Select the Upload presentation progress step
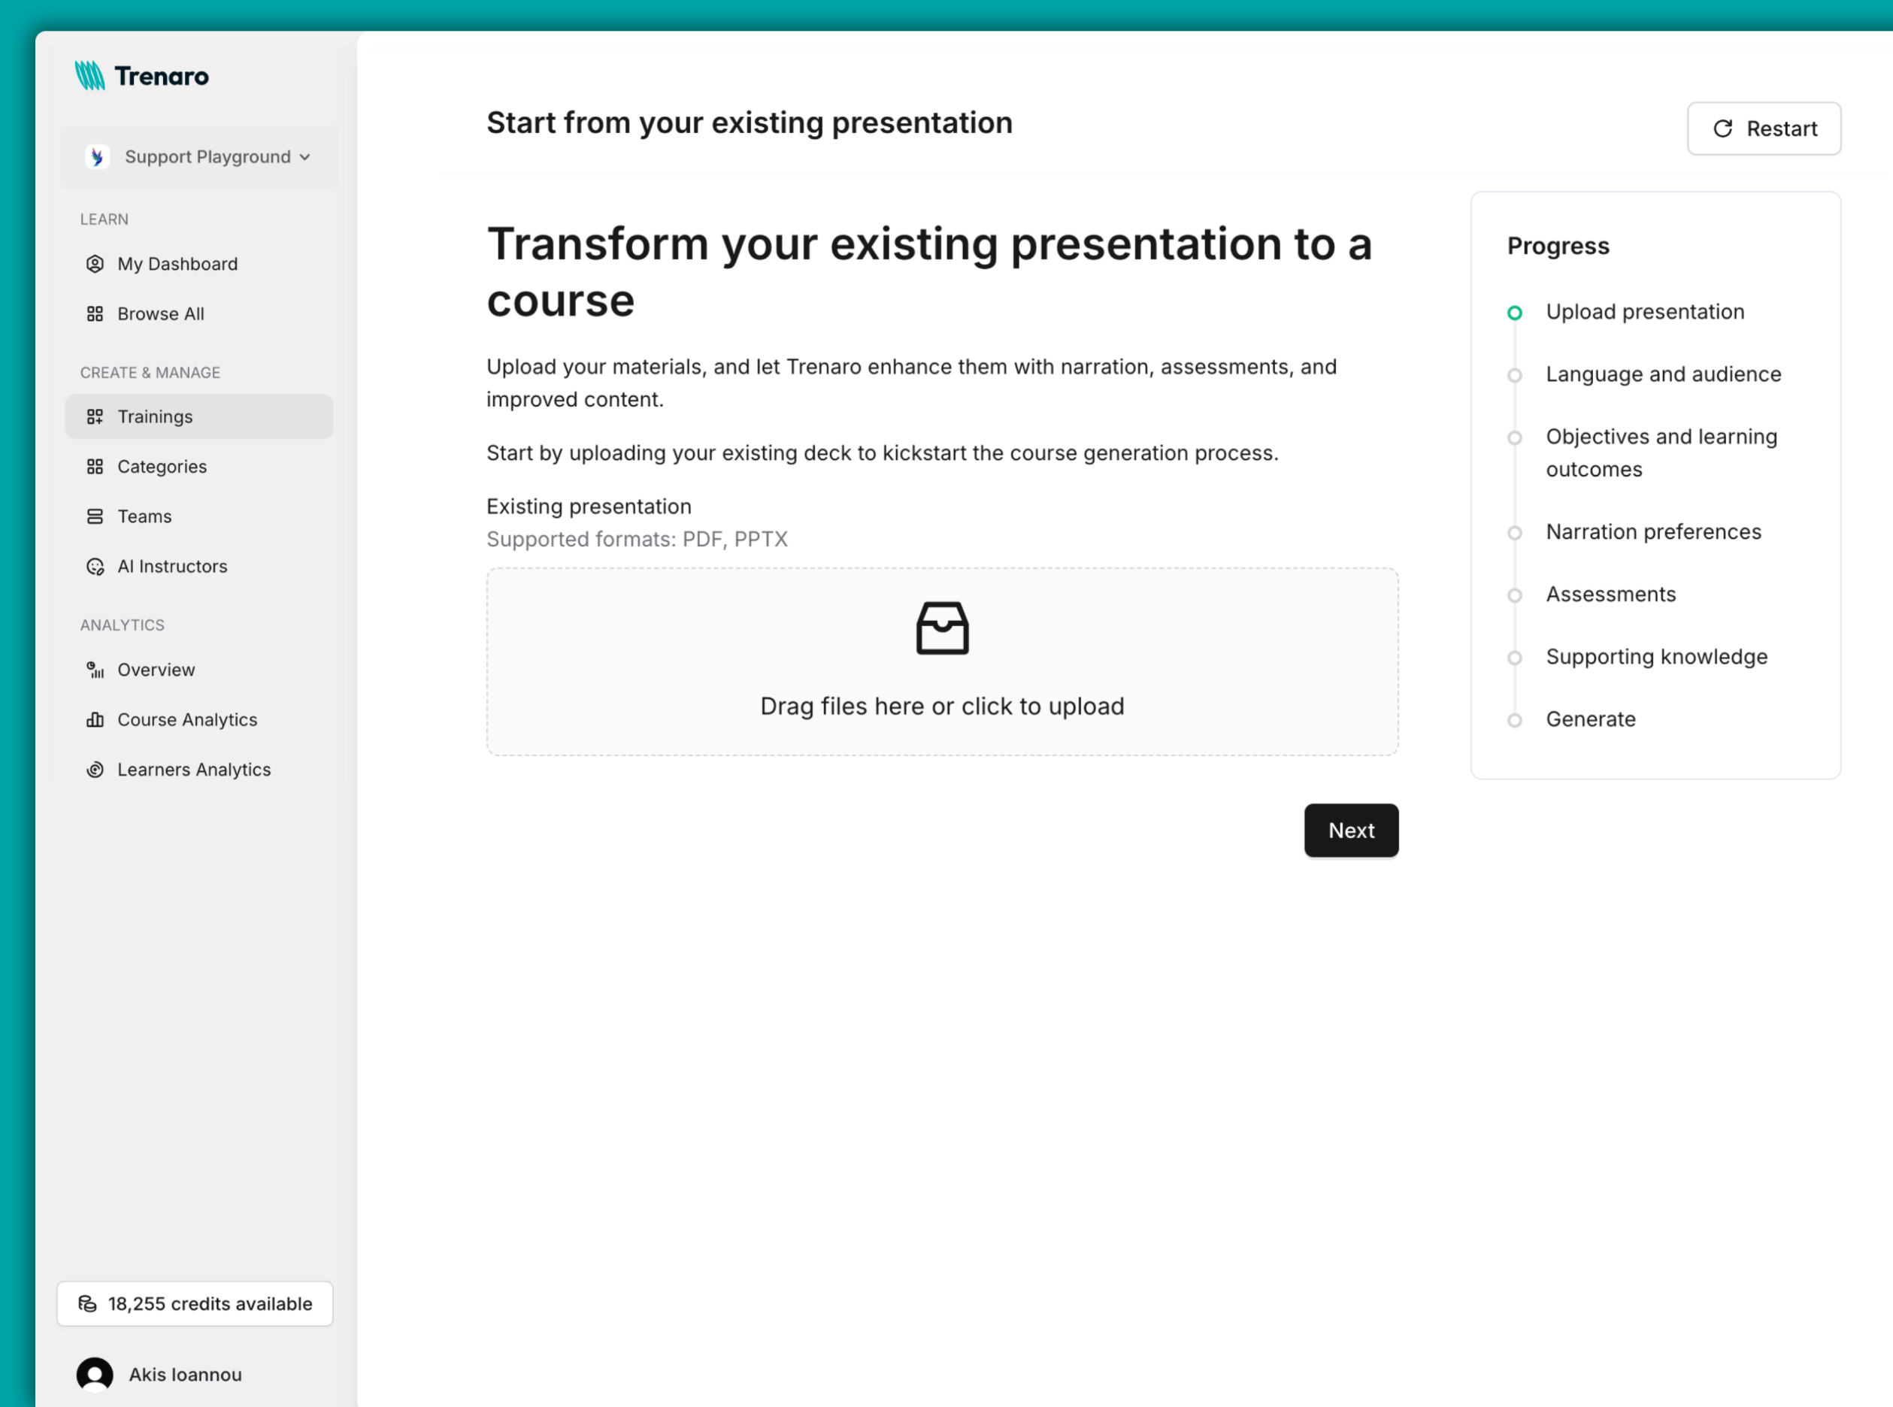1893x1407 pixels. 1645,312
